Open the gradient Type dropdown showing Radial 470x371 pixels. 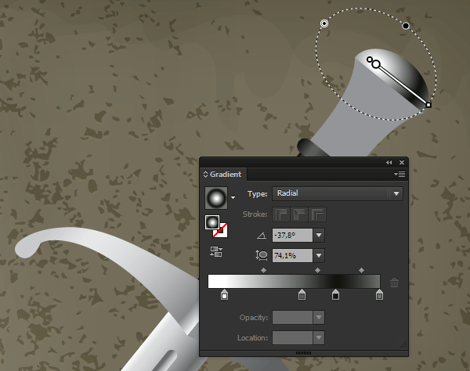[x=338, y=193]
